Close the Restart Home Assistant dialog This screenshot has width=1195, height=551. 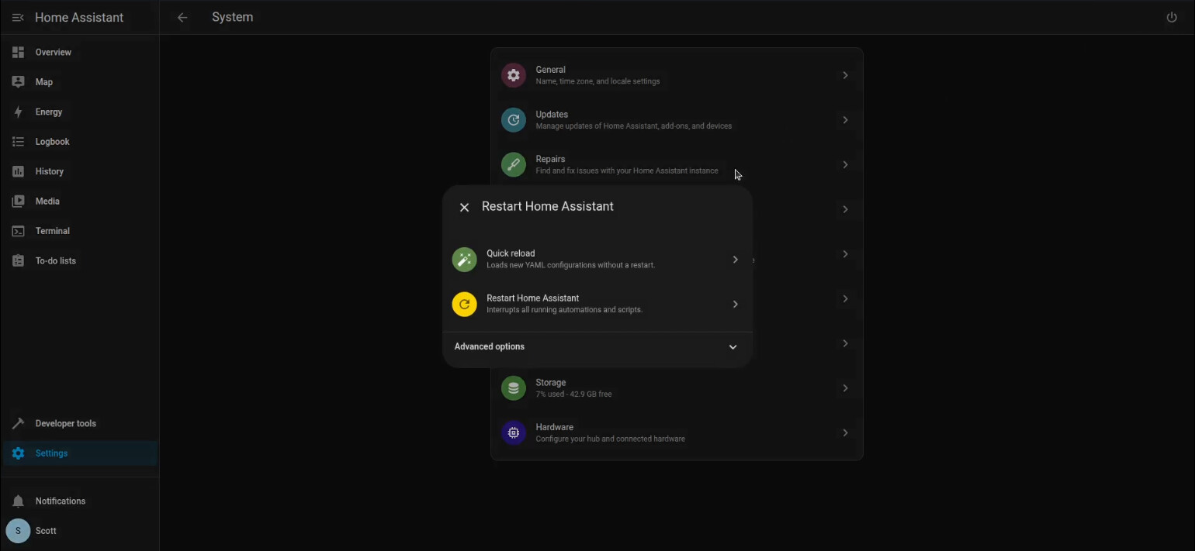point(464,207)
